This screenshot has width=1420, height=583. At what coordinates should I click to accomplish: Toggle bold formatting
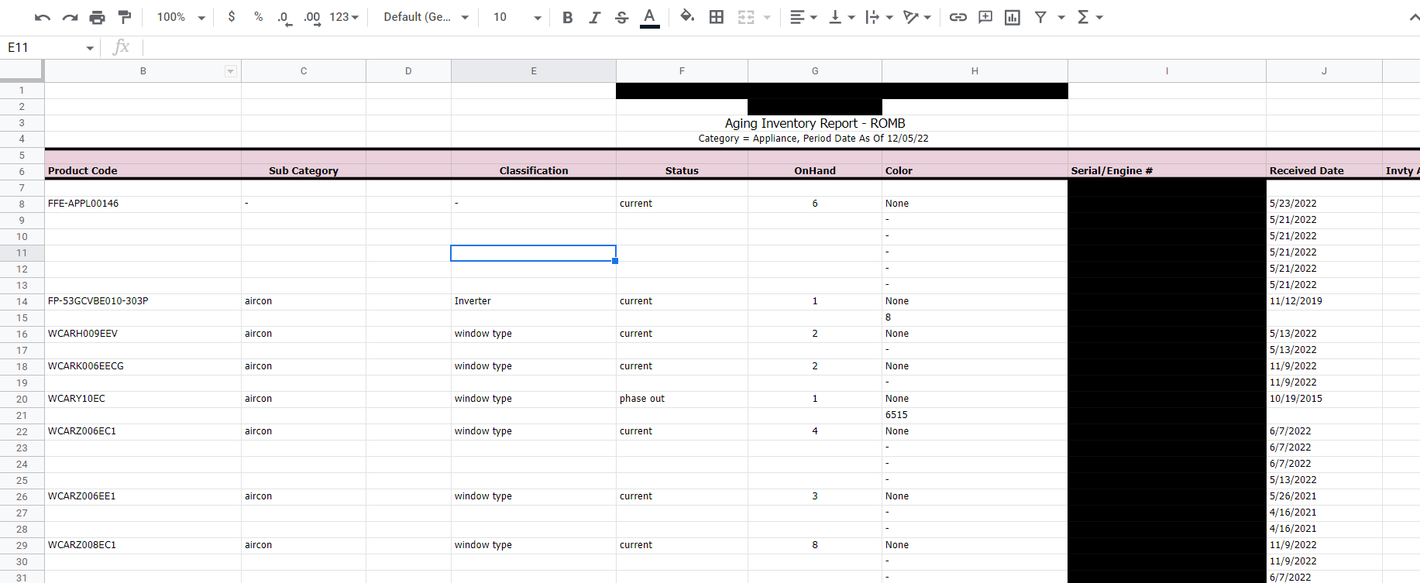(568, 17)
